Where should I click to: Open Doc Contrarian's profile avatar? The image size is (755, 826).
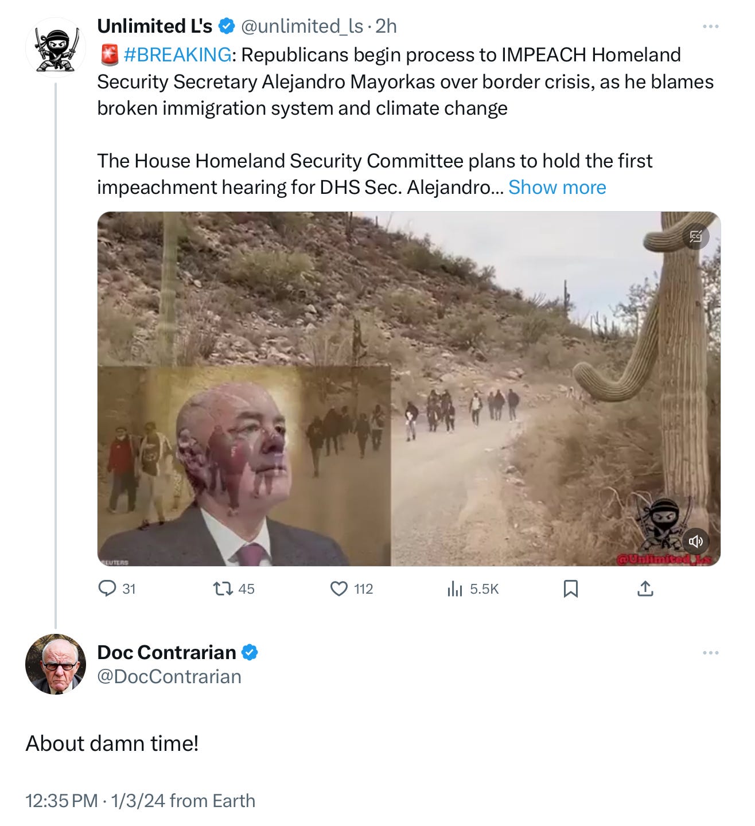(55, 664)
